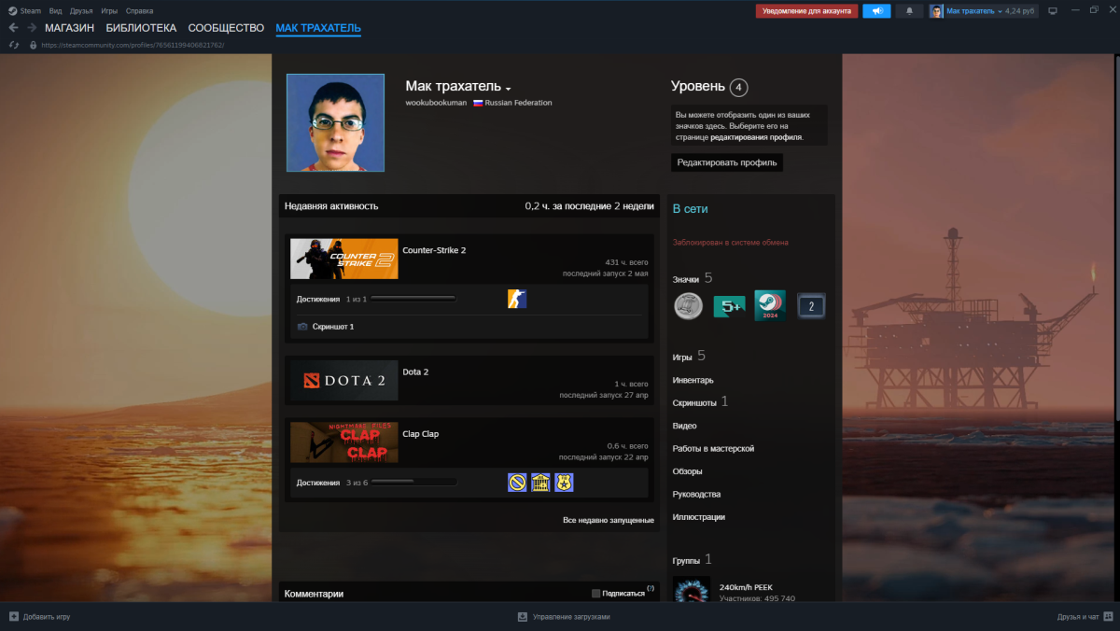Go forward with the right arrow
Screen dimensions: 1120x631
coord(32,28)
